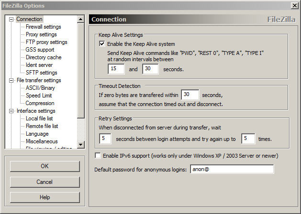Enable IPv6 support checkbox
This screenshot has width=301, height=214.
tap(98, 155)
